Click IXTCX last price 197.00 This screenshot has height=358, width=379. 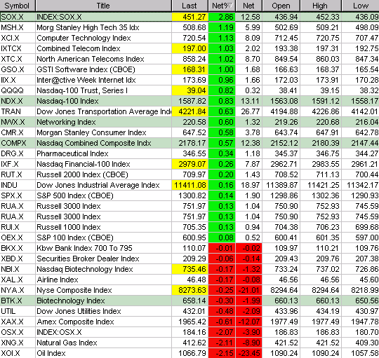coord(189,48)
